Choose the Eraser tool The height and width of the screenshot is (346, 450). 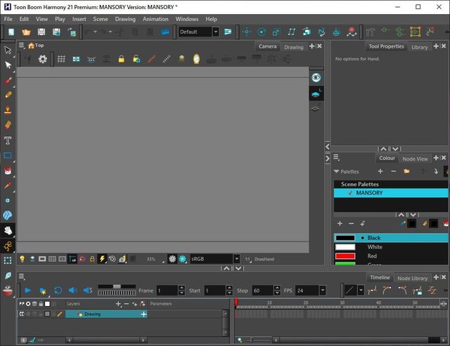(x=8, y=124)
